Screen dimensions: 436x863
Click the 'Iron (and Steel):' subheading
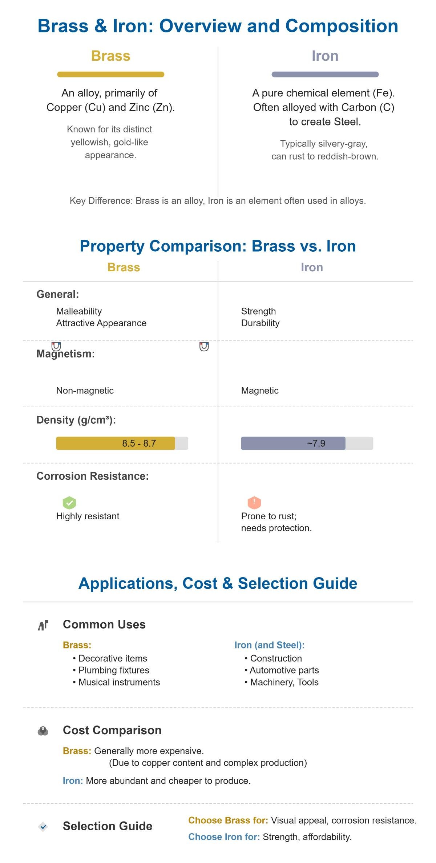point(269,645)
